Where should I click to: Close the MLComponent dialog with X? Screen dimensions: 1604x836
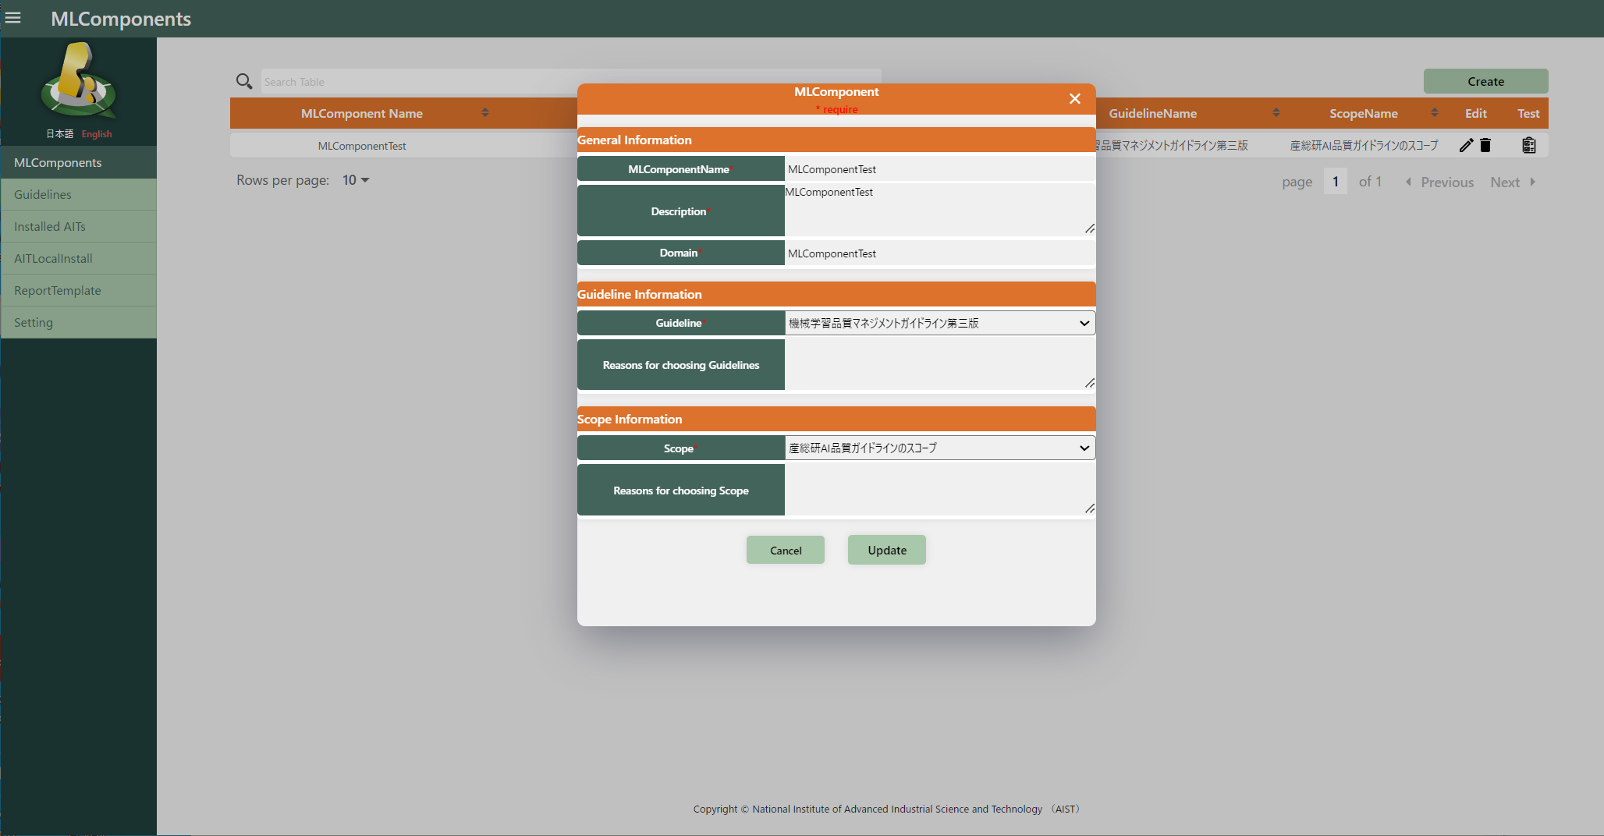(1074, 98)
